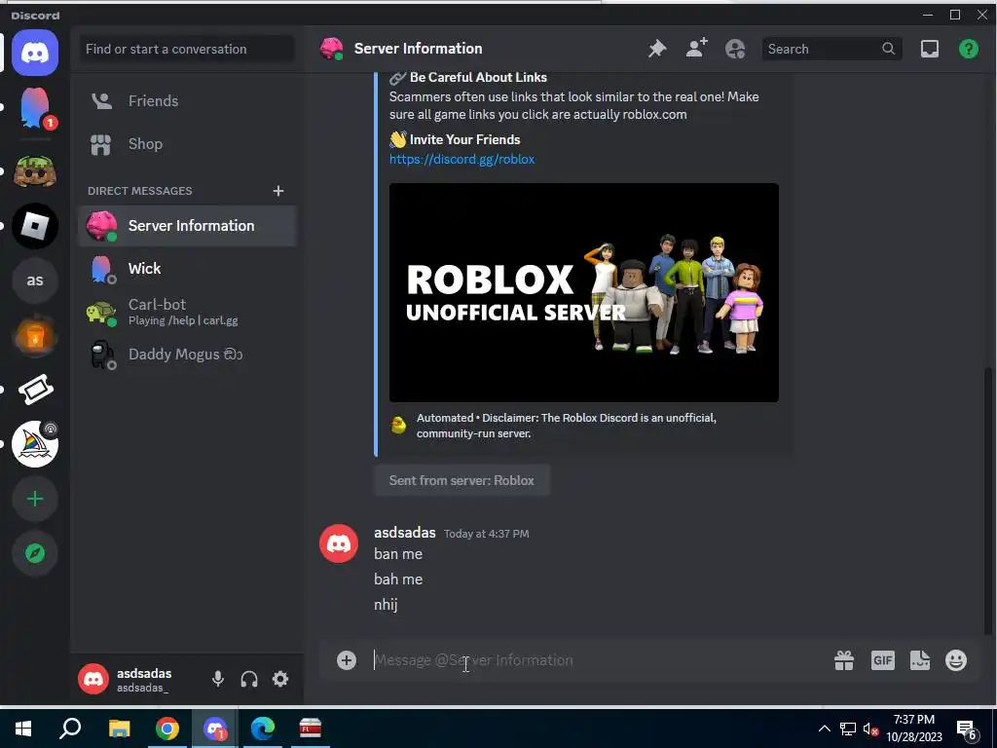Viewport: 997px width, 748px height.
Task: Open the Roblox Unofficial Server banner image
Action: point(584,292)
